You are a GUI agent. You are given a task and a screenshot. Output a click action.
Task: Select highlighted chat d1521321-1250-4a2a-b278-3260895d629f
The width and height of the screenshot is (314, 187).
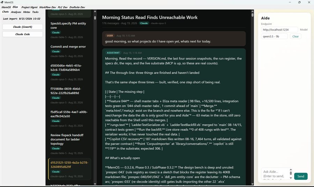point(69,169)
